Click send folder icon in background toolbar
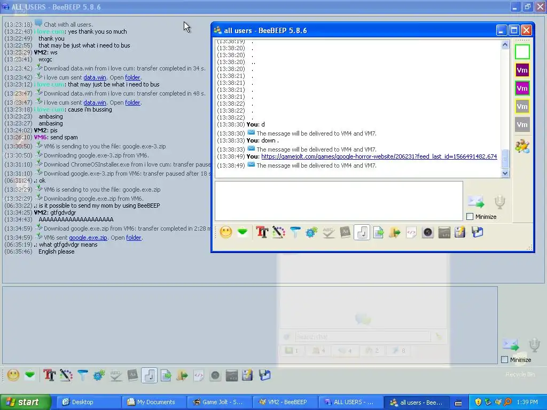 (182, 375)
